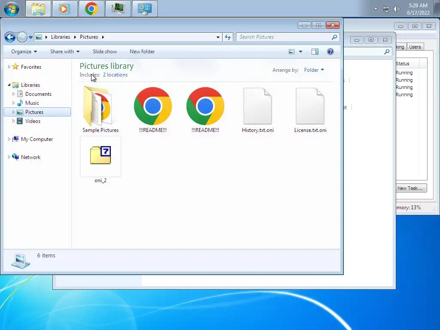Launch Windows Media Player from taskbar
Image resolution: width=440 pixels, height=330 pixels.
pyautogui.click(x=64, y=9)
